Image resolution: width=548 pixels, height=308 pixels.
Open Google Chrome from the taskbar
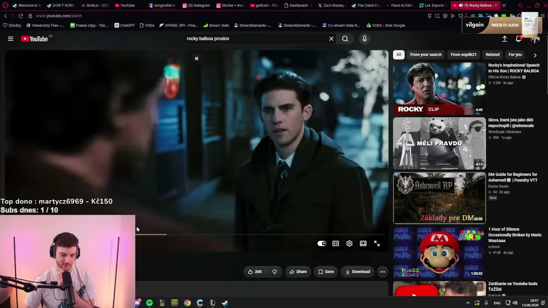click(187, 303)
